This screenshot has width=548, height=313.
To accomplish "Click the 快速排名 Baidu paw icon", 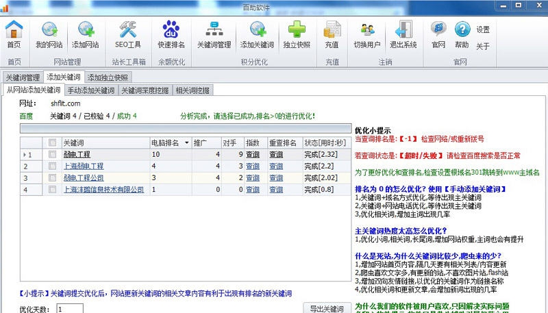I will pos(171,34).
